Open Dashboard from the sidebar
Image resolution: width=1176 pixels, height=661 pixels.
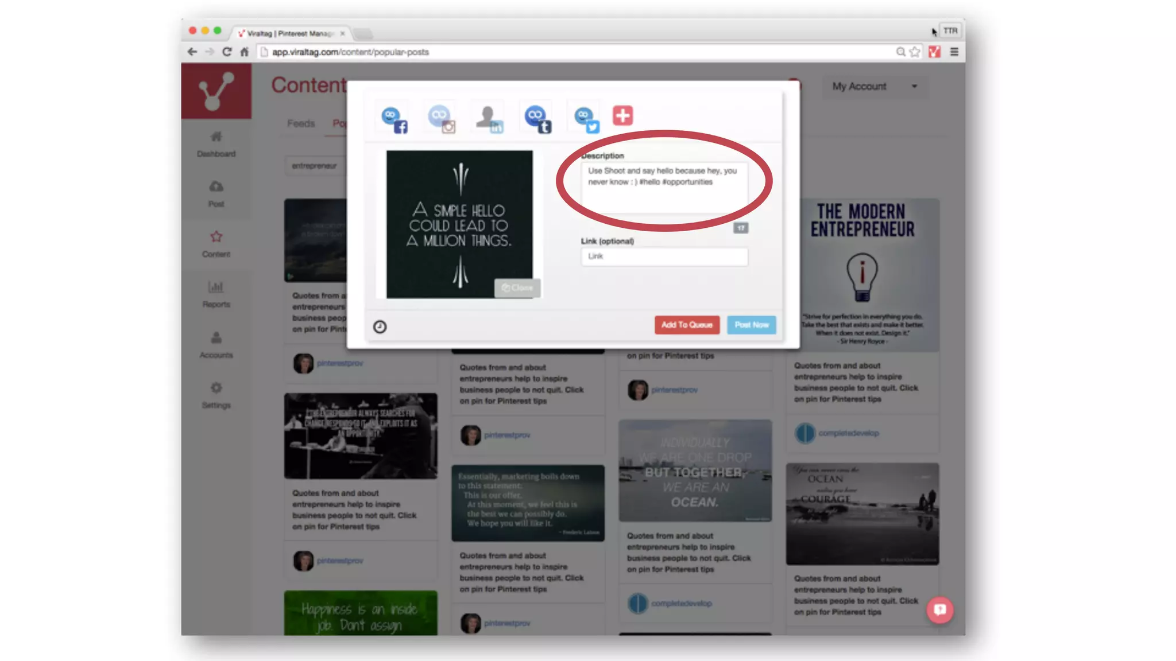coord(216,143)
